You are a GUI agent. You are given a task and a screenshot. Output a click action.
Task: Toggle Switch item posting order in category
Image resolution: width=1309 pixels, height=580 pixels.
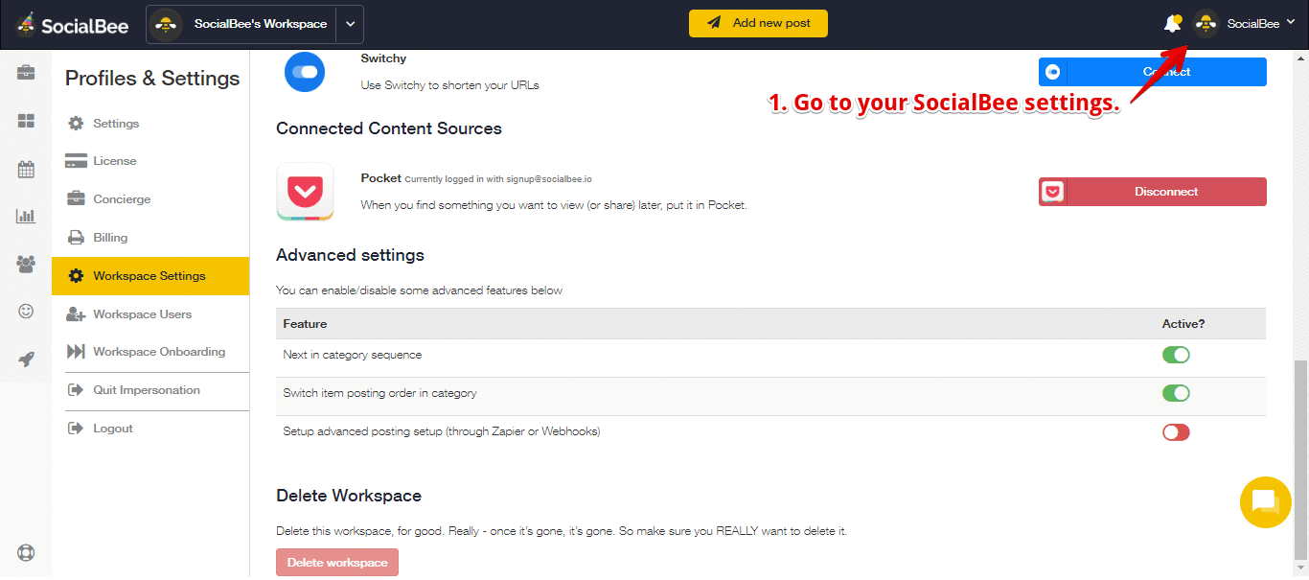pos(1176,393)
